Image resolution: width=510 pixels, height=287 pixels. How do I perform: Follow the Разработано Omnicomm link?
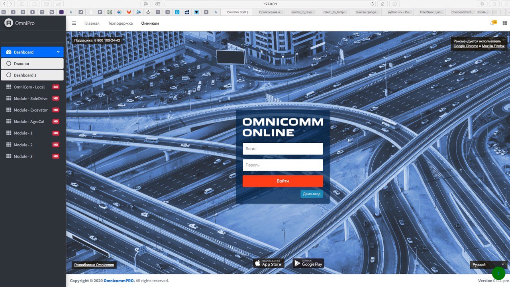coord(94,265)
